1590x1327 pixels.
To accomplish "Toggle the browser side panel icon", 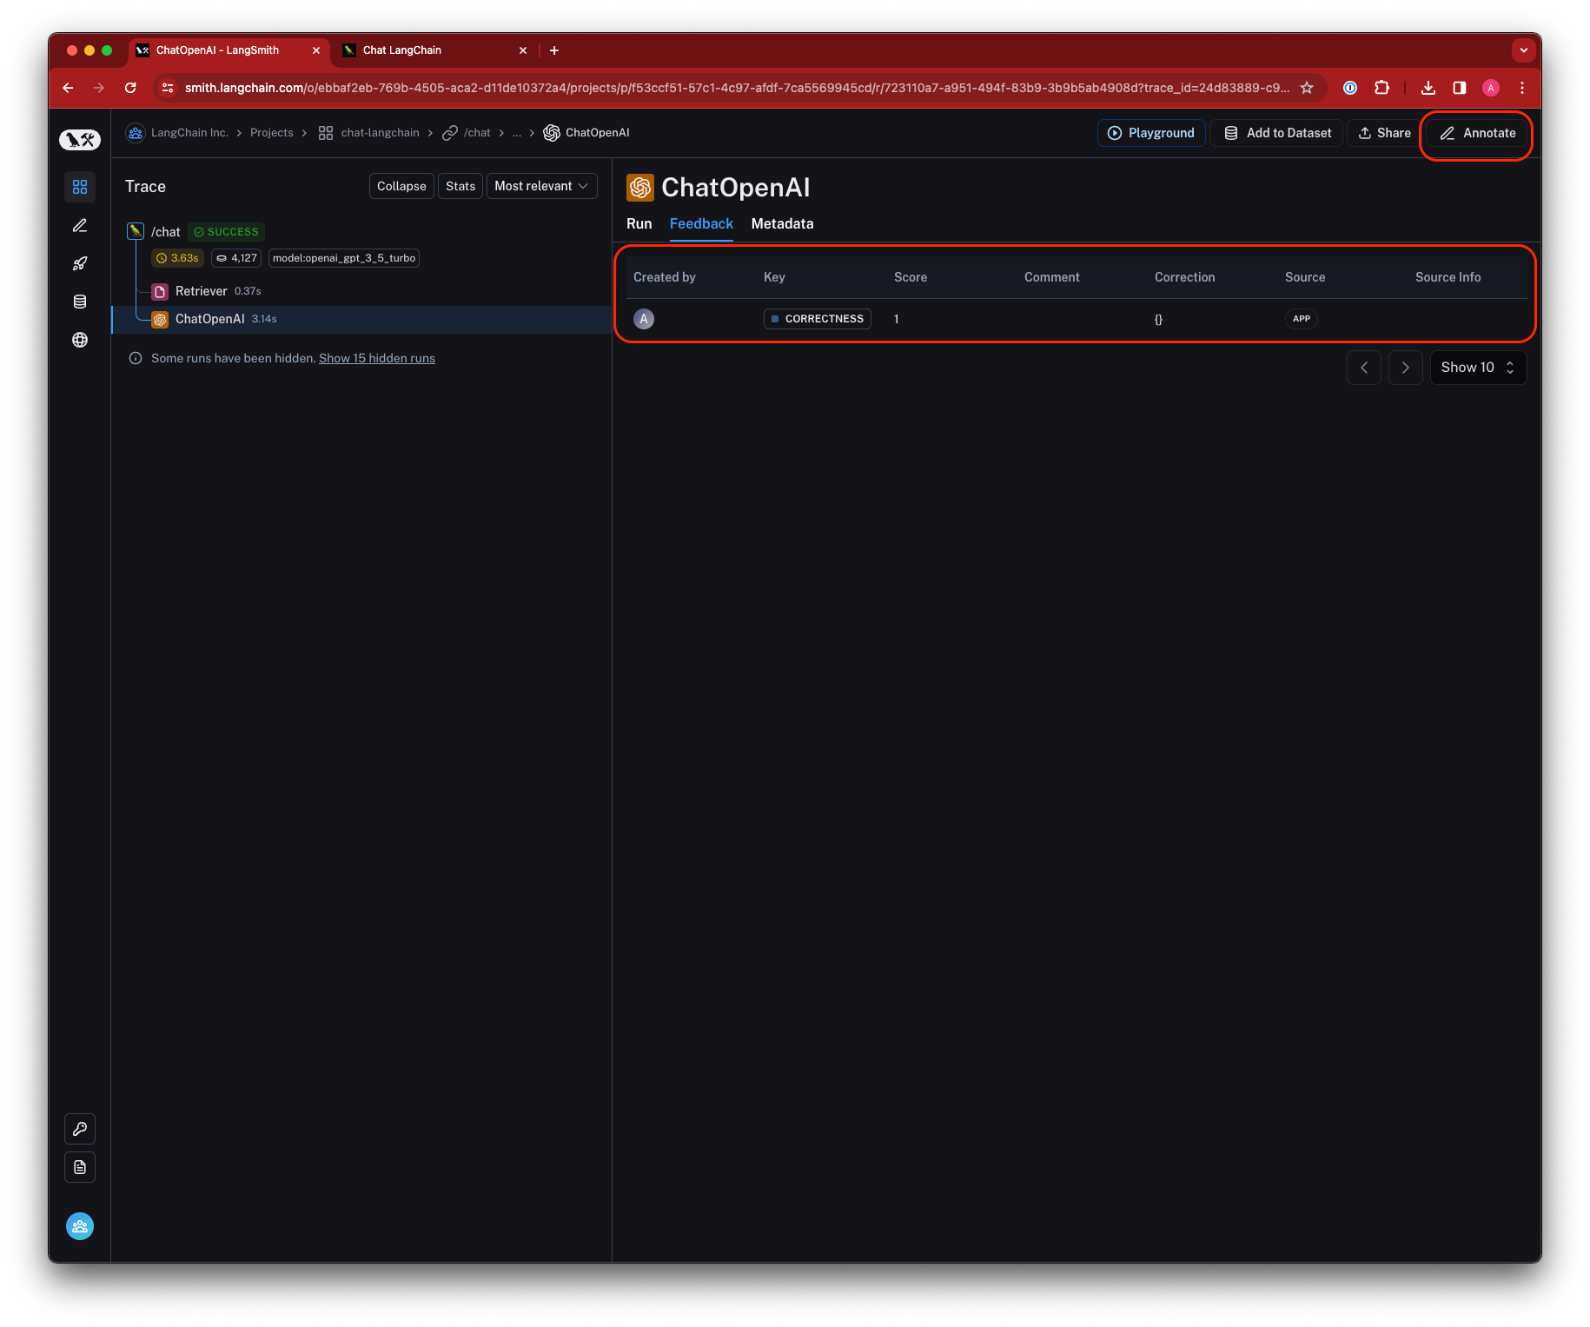I will coord(1460,88).
